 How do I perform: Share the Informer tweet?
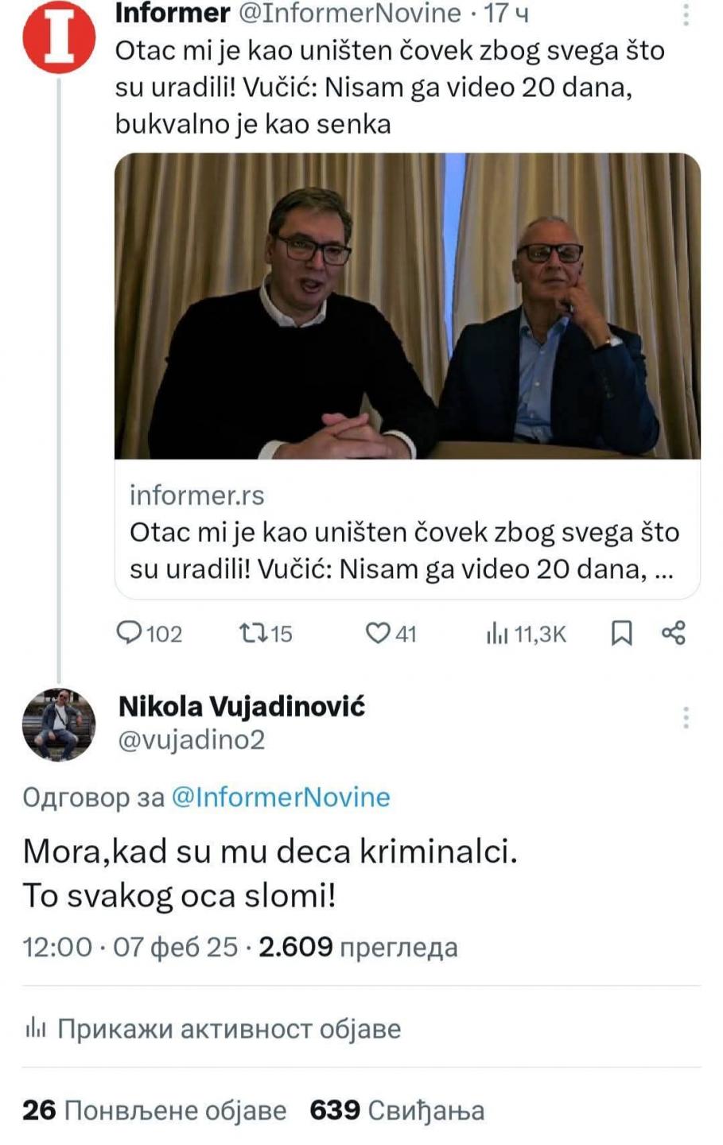(674, 633)
